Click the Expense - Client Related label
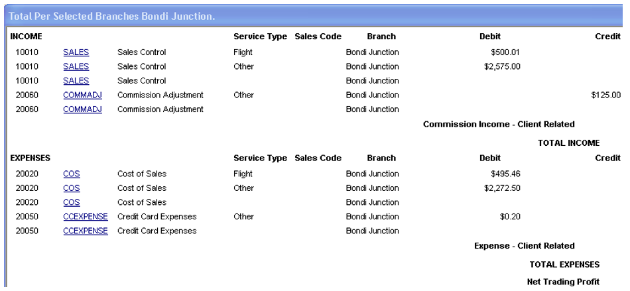The width and height of the screenshot is (630, 291). tap(524, 246)
